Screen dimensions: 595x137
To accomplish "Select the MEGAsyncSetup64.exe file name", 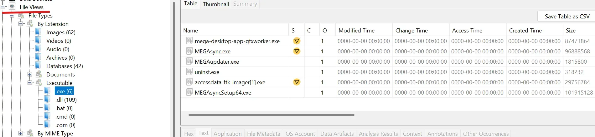I will 223,92.
